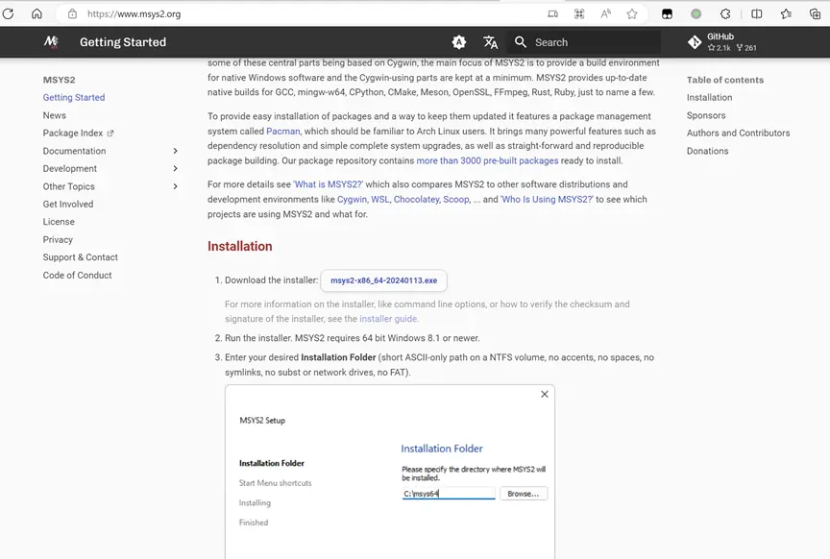Refresh the page with the reload icon
The height and width of the screenshot is (559, 830).
pyautogui.click(x=9, y=14)
